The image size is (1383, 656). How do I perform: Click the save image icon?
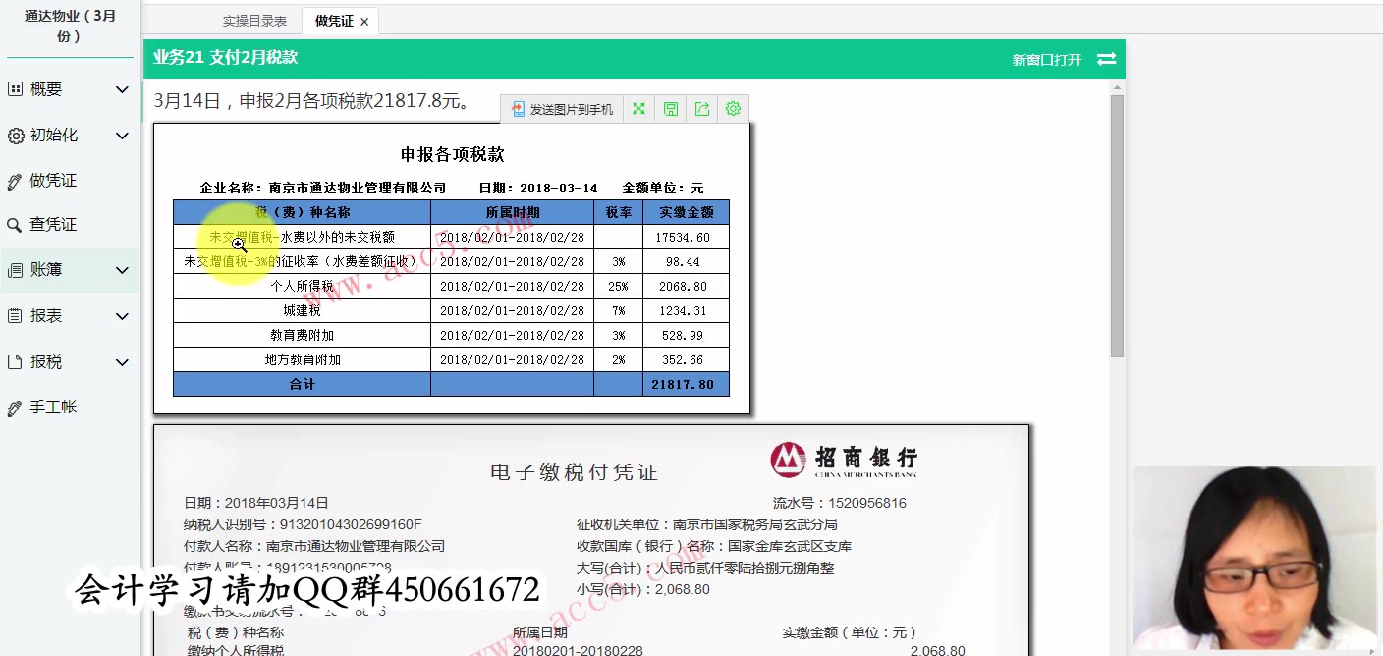coord(669,108)
